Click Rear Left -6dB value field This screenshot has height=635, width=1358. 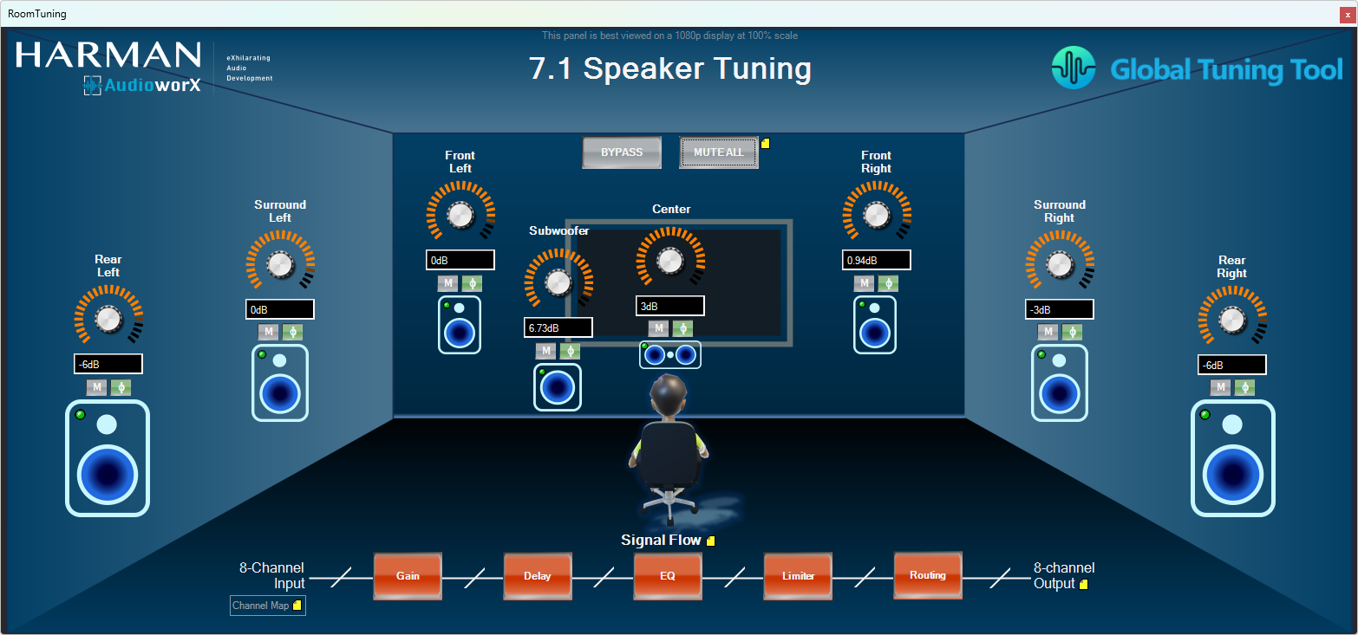coord(108,364)
